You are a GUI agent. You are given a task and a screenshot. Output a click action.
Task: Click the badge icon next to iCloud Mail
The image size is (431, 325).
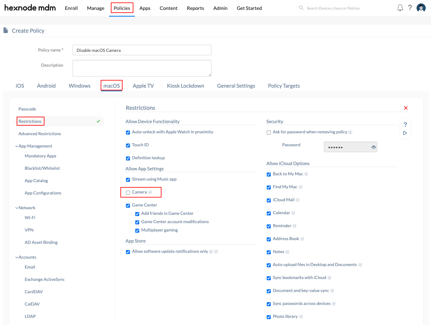pos(298,200)
